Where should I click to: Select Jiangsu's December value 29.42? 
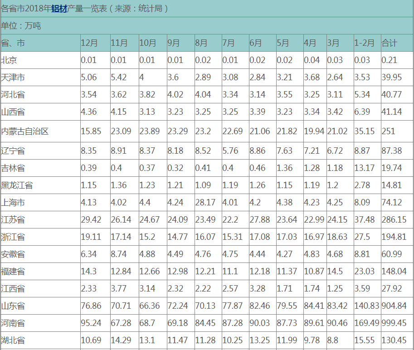[x=91, y=220]
